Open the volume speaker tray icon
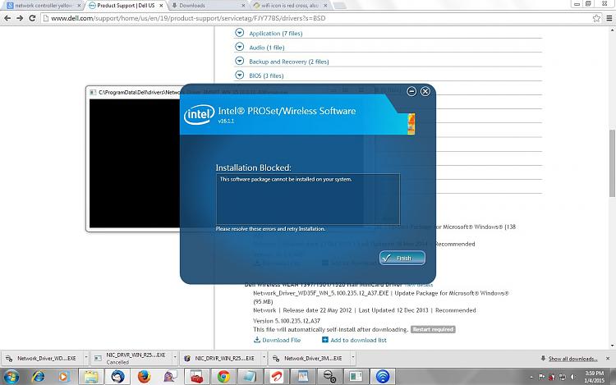Viewport: 616px width, 385px height. coord(573,377)
